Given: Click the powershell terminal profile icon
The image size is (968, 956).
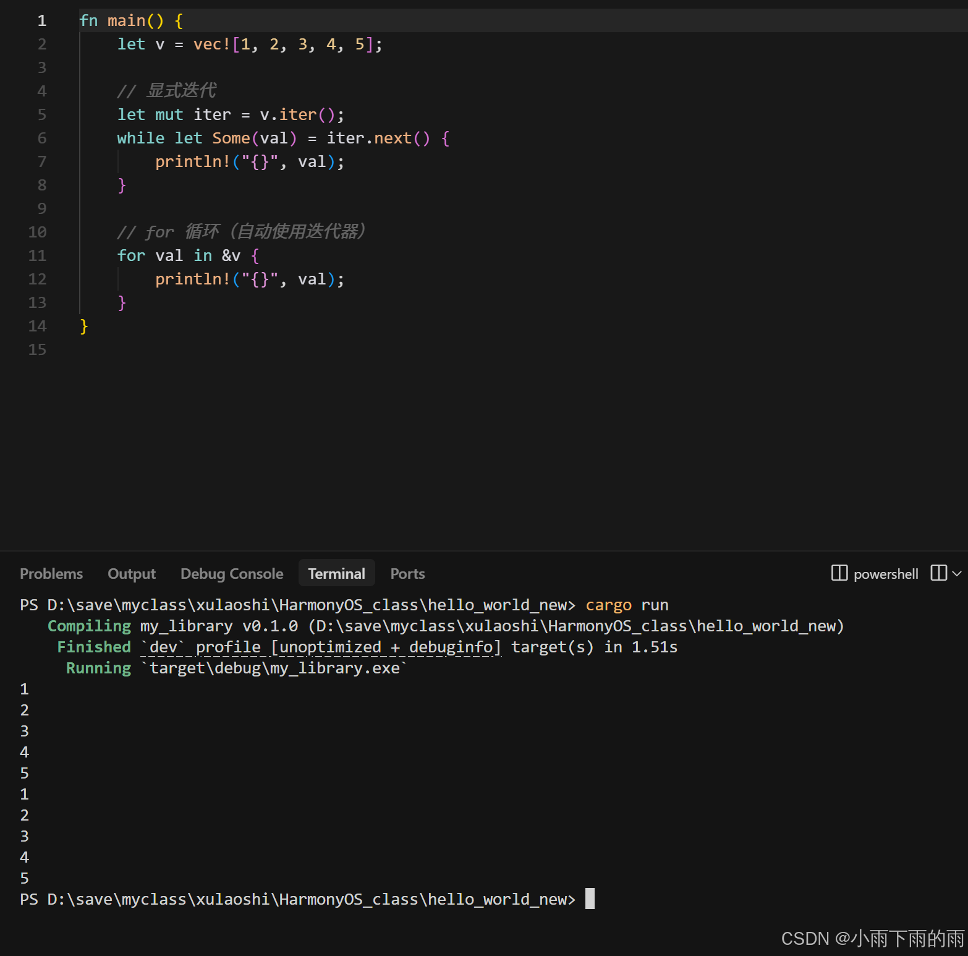Looking at the screenshot, I should point(839,573).
